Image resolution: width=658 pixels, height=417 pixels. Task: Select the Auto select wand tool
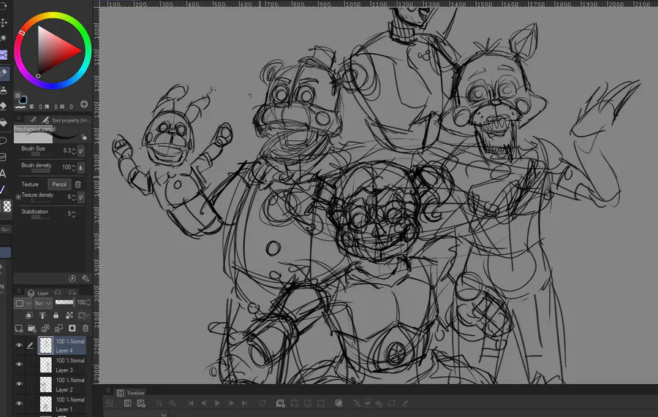pos(4,38)
